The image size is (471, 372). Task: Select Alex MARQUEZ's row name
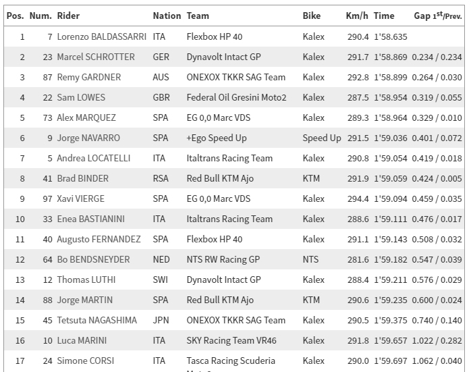pos(86,118)
